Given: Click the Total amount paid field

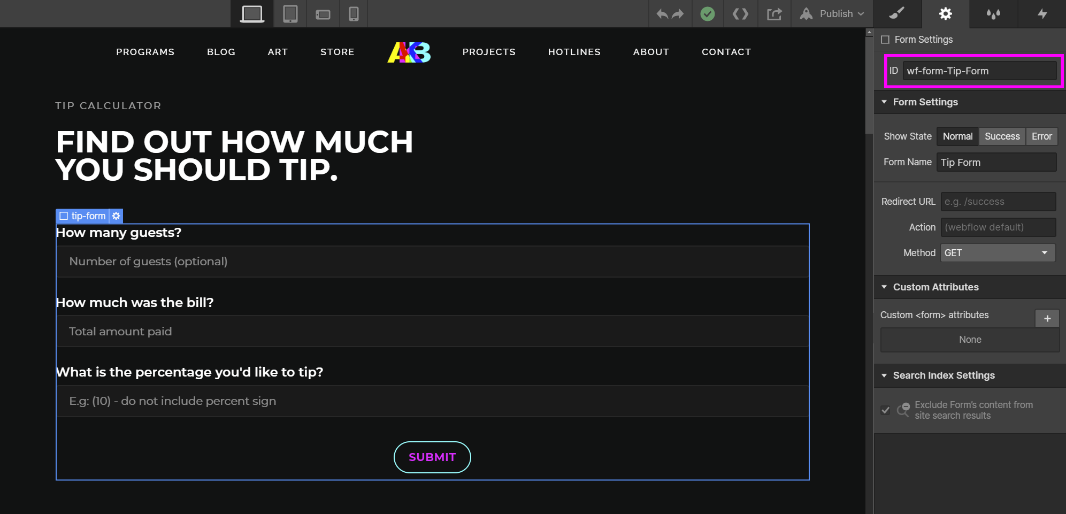Looking at the screenshot, I should click(432, 331).
